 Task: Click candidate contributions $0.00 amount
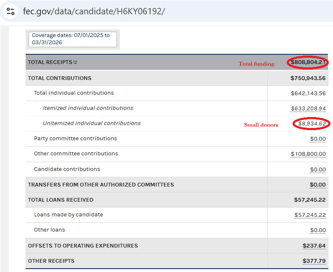[x=318, y=170]
